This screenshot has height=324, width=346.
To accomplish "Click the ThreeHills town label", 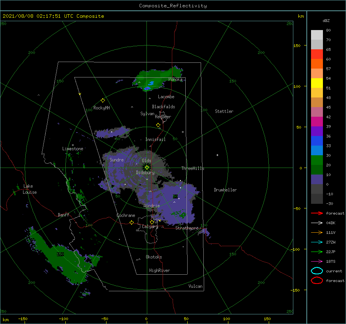I will (x=193, y=168).
